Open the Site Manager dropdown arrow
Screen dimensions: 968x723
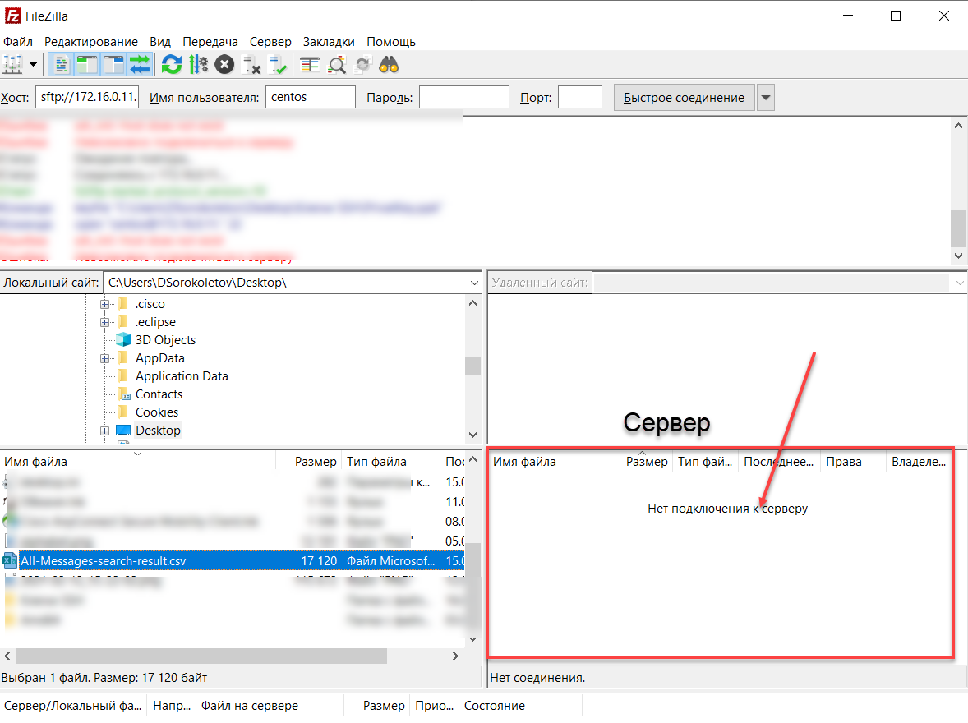pyautogui.click(x=34, y=64)
